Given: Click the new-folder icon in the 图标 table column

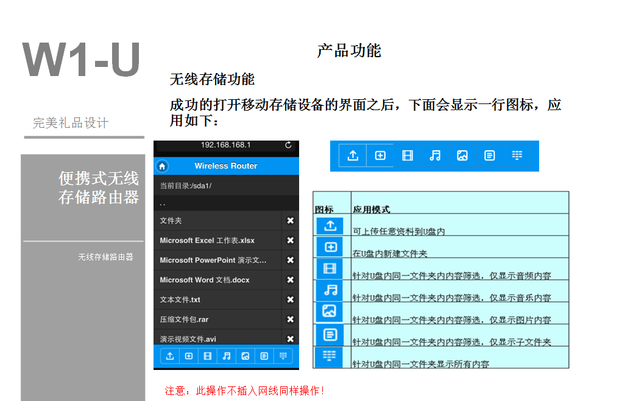Looking at the screenshot, I should (330, 247).
